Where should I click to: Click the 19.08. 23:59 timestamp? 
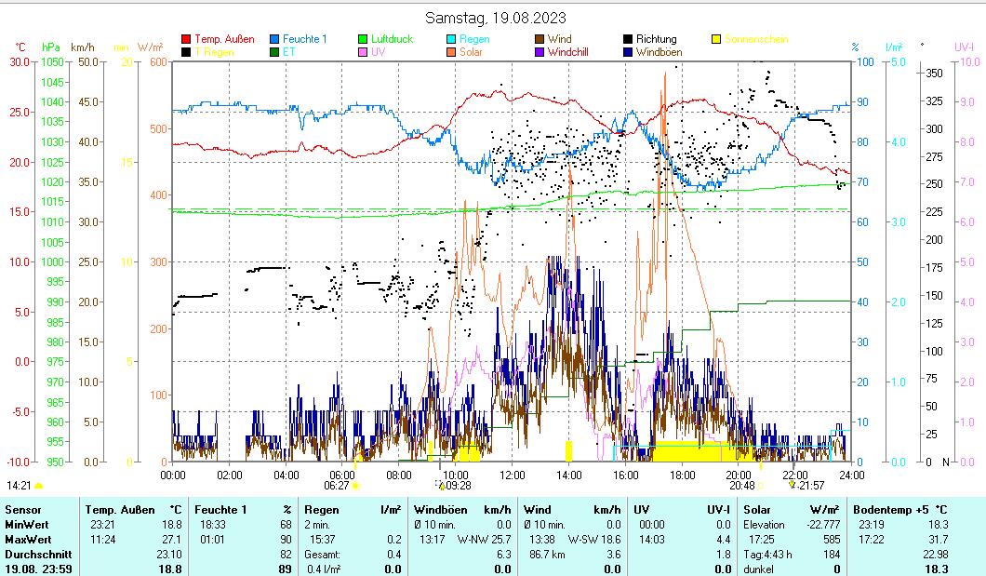38,569
